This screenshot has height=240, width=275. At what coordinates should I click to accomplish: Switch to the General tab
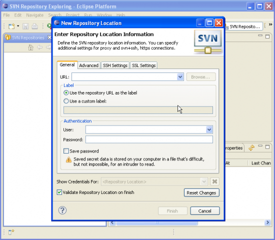pos(67,64)
